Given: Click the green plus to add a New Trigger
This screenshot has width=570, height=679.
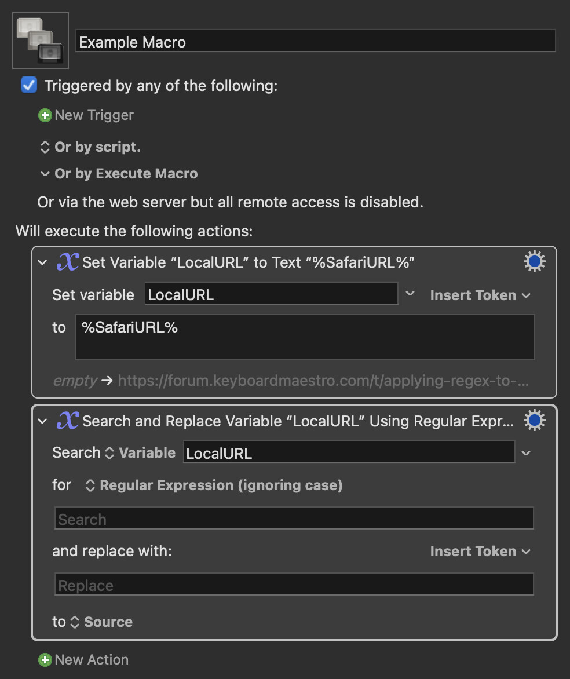Looking at the screenshot, I should (45, 115).
